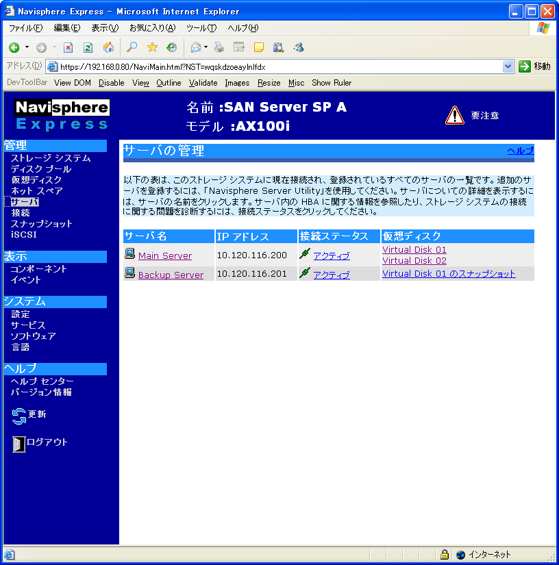Click the Print toolbar icon
The image size is (559, 565).
pyautogui.click(x=219, y=47)
